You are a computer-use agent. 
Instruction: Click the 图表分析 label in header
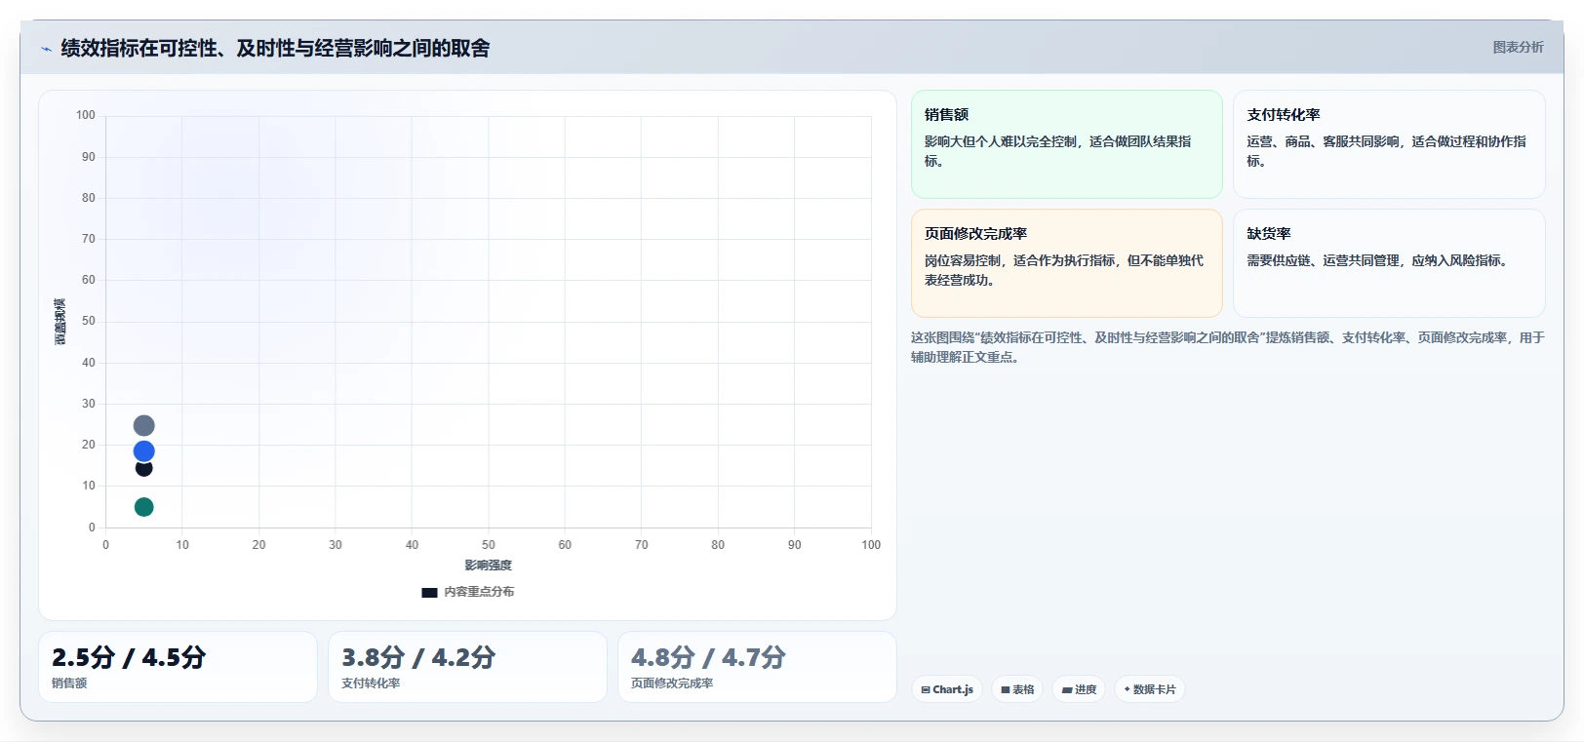(1518, 47)
